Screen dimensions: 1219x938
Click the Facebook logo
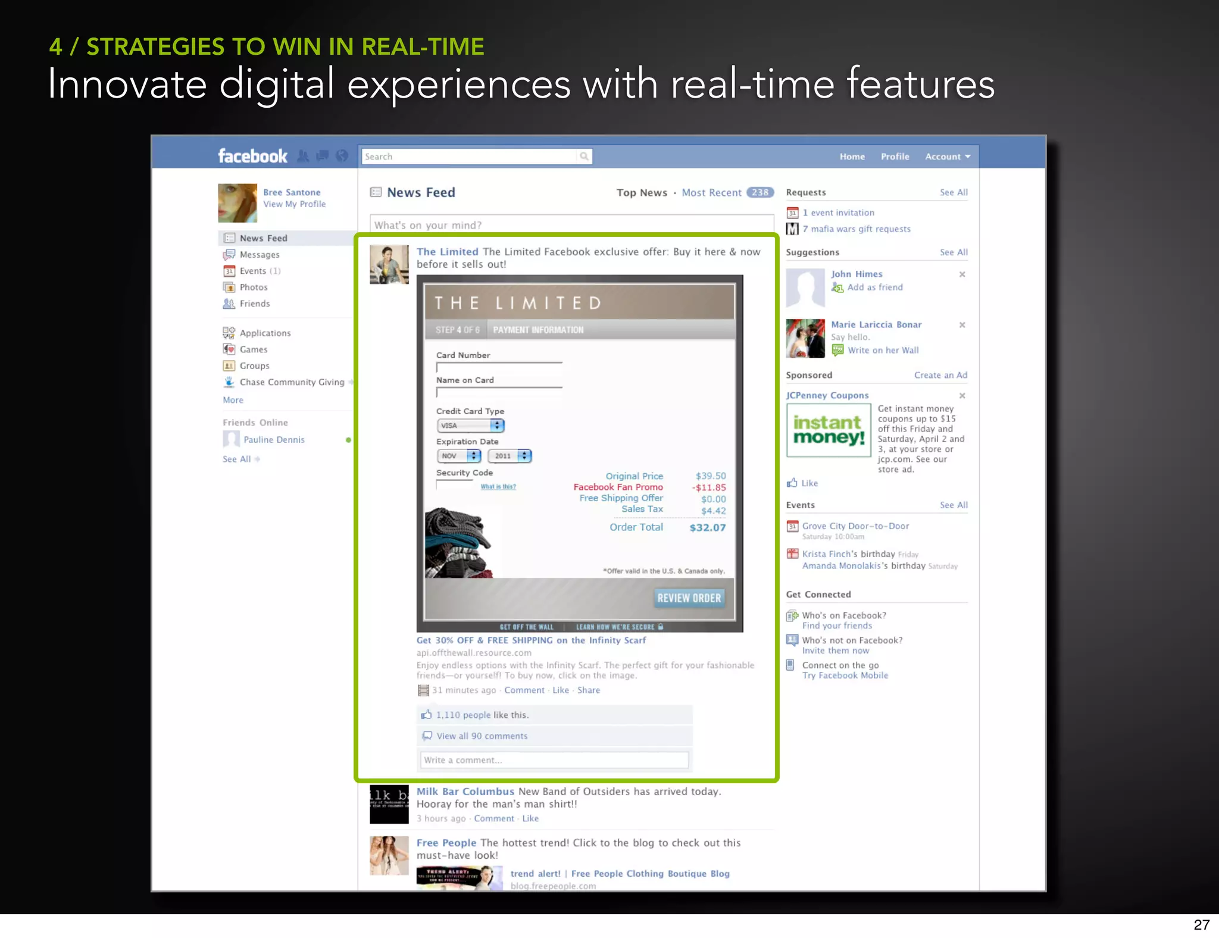pyautogui.click(x=252, y=156)
